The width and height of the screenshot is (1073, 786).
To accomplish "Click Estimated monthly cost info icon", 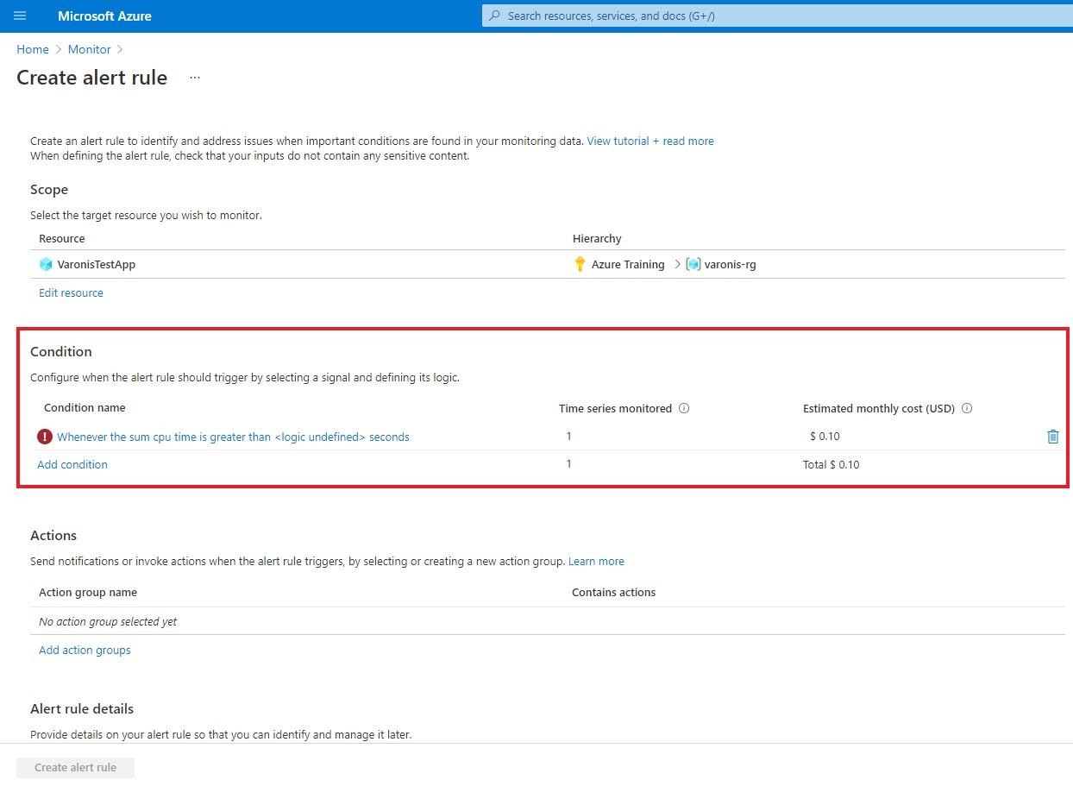I will [967, 408].
